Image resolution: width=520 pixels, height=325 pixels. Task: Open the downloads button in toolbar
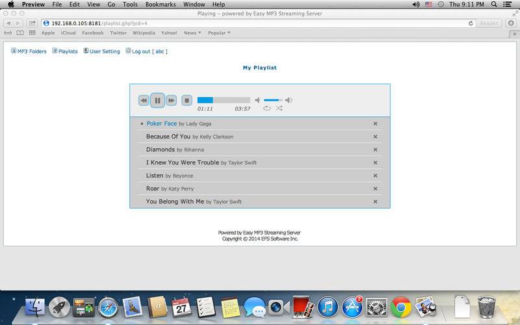(x=511, y=23)
